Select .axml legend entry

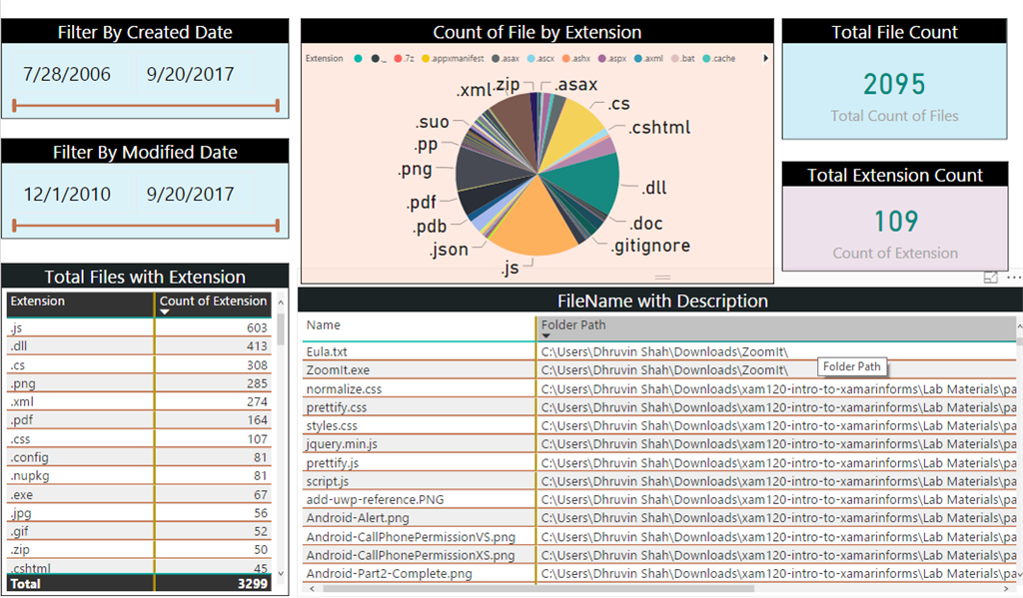648,58
